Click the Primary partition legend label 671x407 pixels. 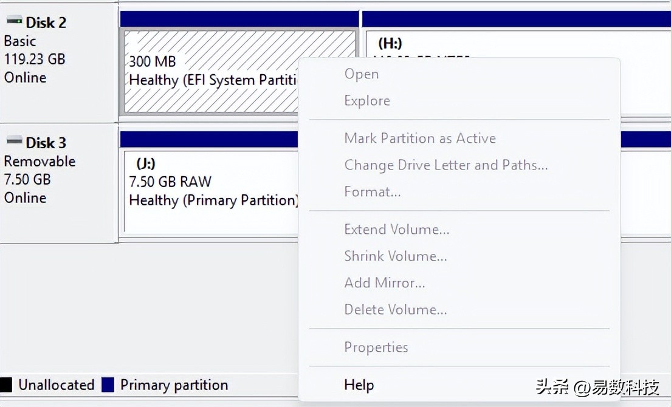174,385
